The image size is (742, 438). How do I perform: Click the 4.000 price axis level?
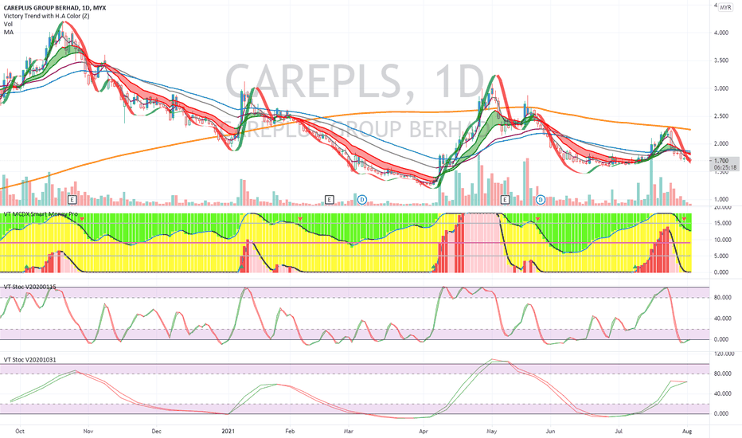pyautogui.click(x=721, y=33)
